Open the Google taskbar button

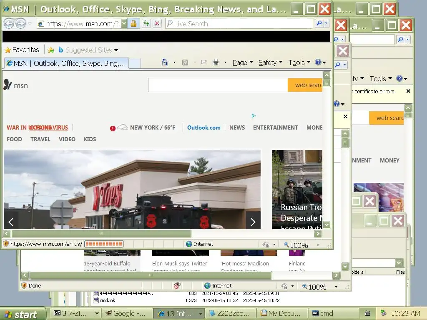click(x=127, y=313)
